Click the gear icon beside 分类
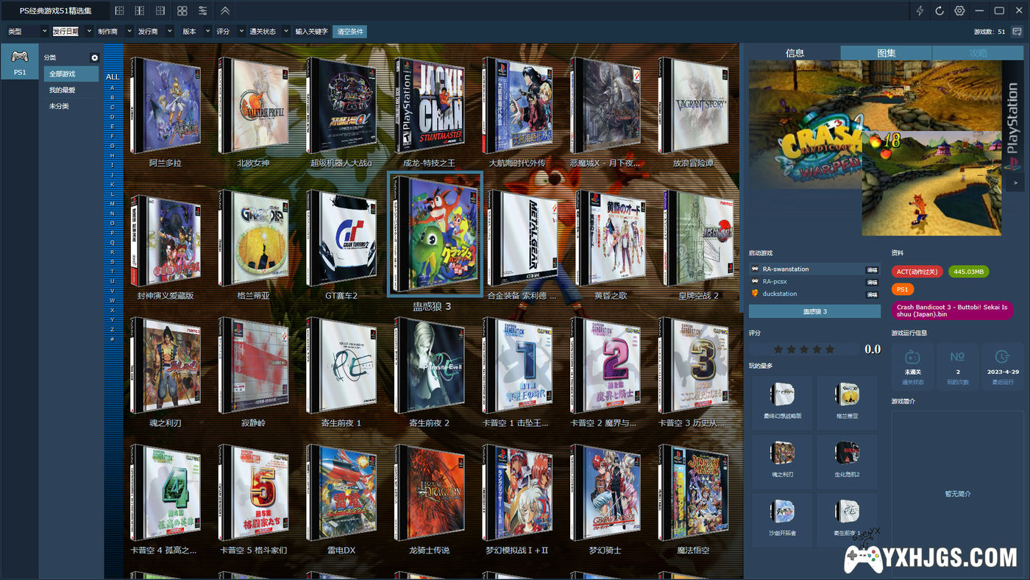The height and width of the screenshot is (580, 1030). (94, 57)
